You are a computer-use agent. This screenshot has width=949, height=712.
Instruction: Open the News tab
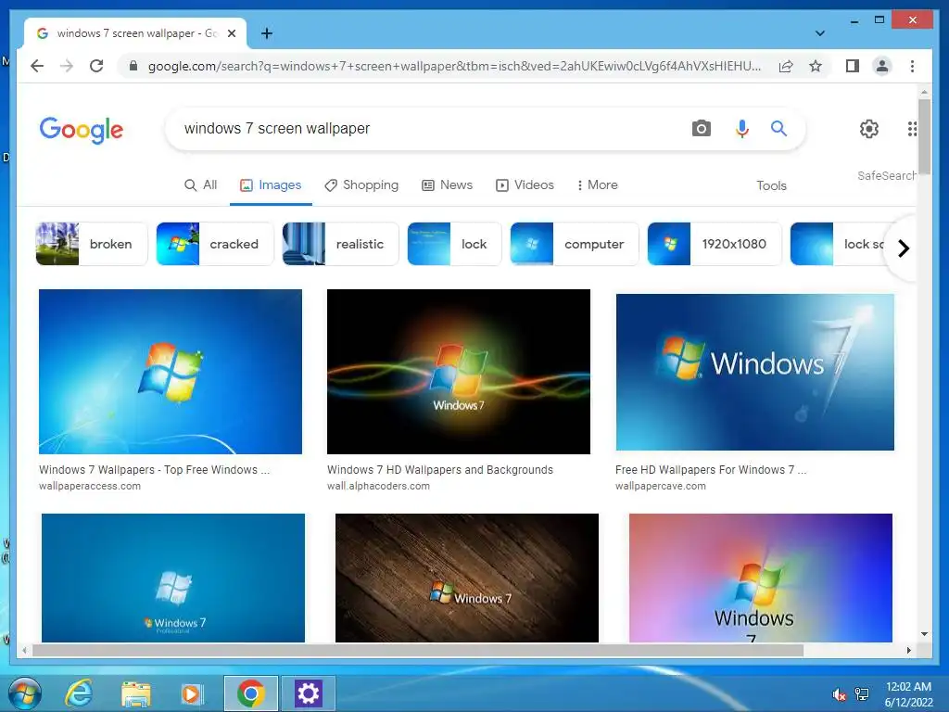[x=447, y=185]
